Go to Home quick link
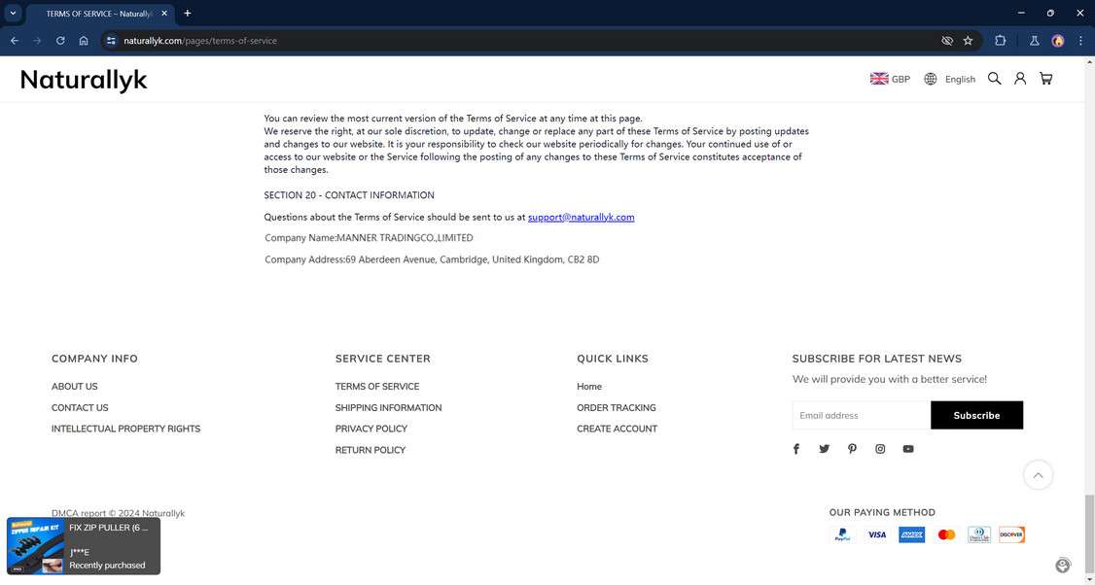The width and height of the screenshot is (1095, 585). coord(589,386)
